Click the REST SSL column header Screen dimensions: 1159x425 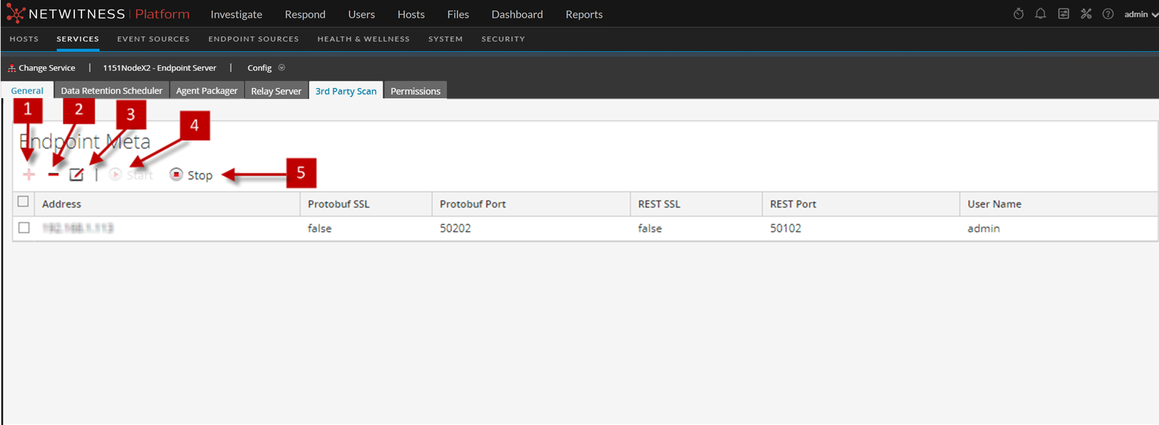[696, 204]
